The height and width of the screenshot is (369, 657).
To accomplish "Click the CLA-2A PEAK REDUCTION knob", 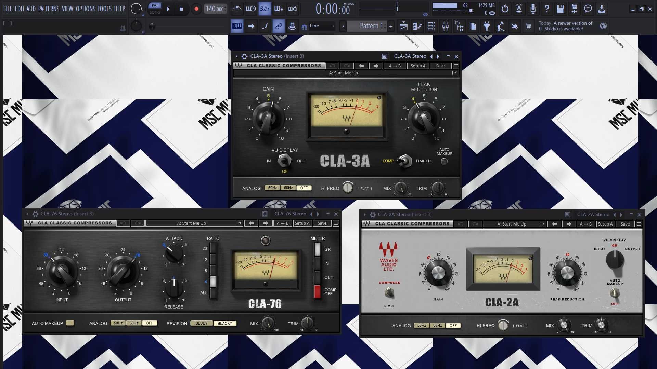I will [x=567, y=273].
